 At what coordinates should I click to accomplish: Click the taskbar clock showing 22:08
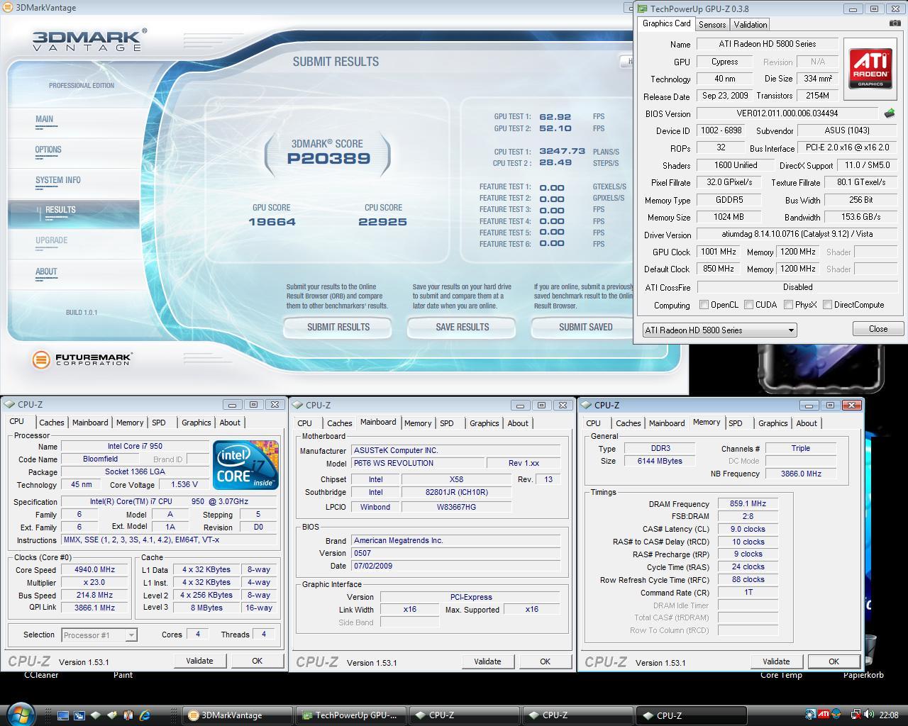[889, 715]
